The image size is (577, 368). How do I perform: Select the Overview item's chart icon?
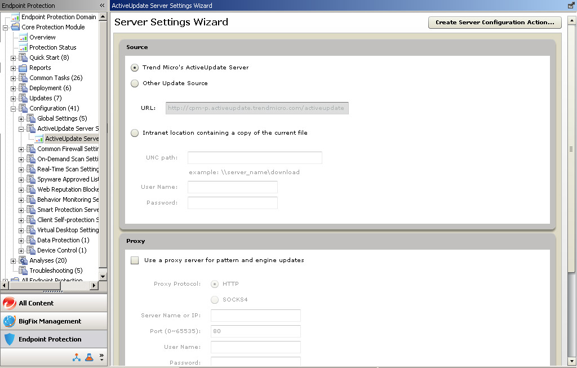coord(22,37)
